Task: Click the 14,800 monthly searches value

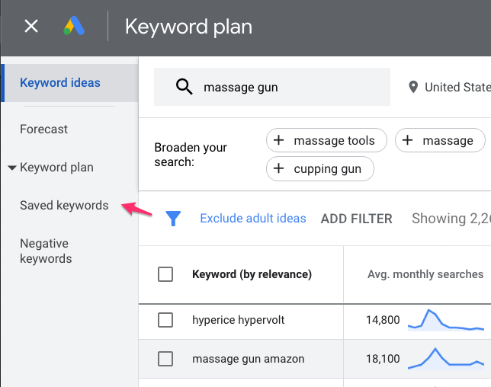Action: pos(383,320)
